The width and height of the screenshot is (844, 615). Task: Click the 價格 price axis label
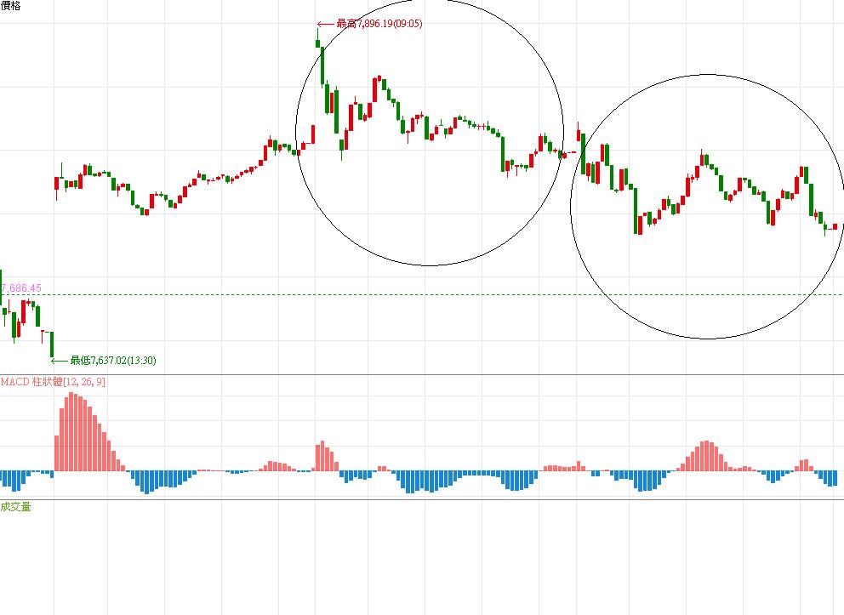pyautogui.click(x=10, y=6)
